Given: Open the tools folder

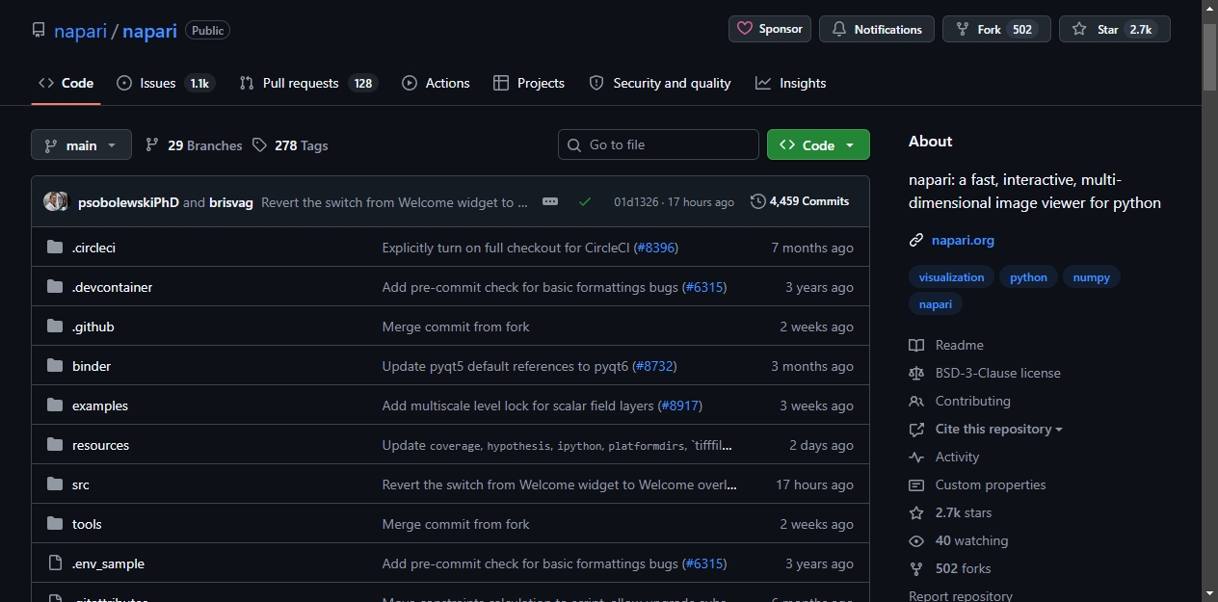Looking at the screenshot, I should click(87, 524).
